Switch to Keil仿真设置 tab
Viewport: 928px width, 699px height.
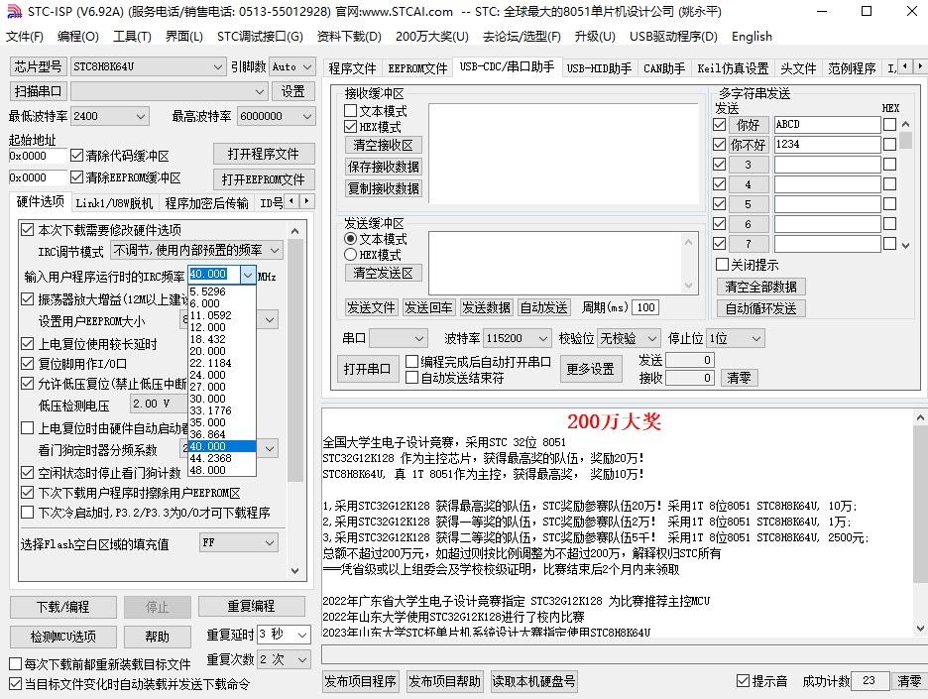pyautogui.click(x=733, y=68)
